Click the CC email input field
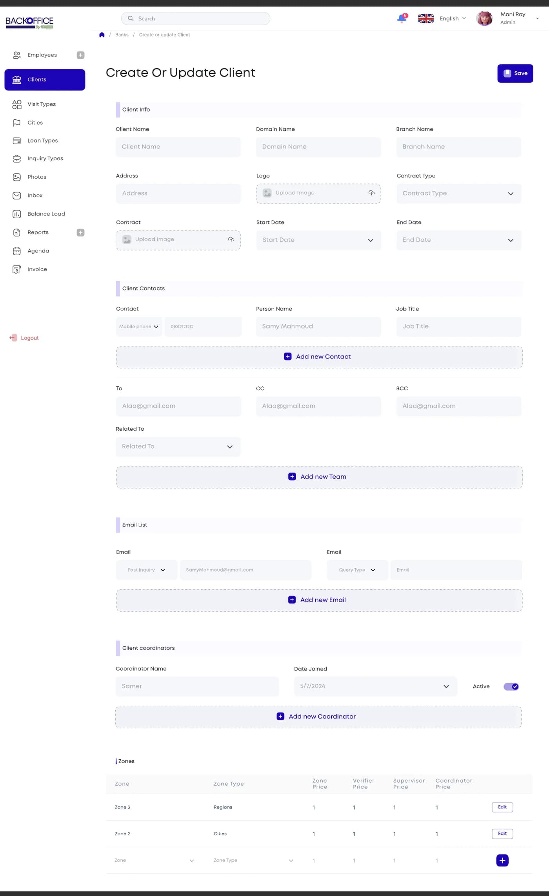549x896 pixels. coord(318,406)
